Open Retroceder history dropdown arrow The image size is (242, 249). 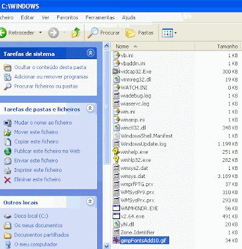40,32
